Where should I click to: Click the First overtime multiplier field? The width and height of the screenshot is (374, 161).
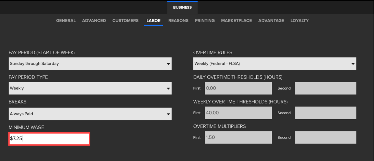tap(238, 138)
